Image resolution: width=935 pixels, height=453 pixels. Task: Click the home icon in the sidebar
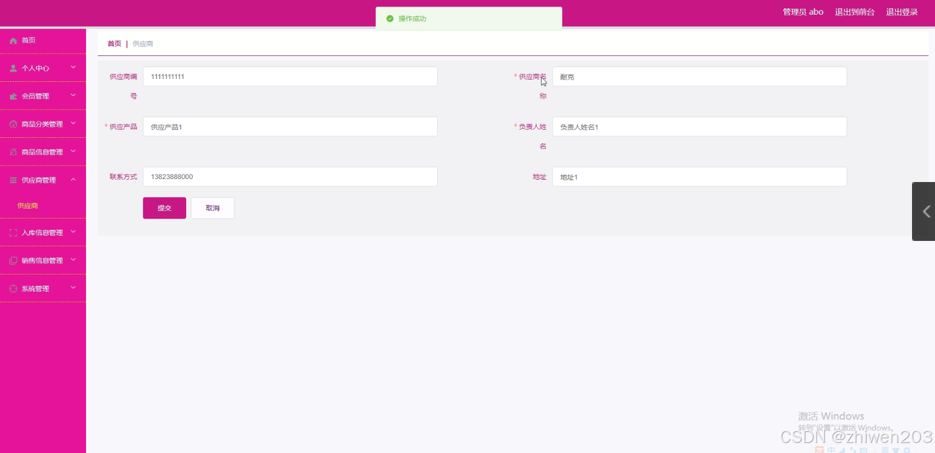pyautogui.click(x=13, y=41)
